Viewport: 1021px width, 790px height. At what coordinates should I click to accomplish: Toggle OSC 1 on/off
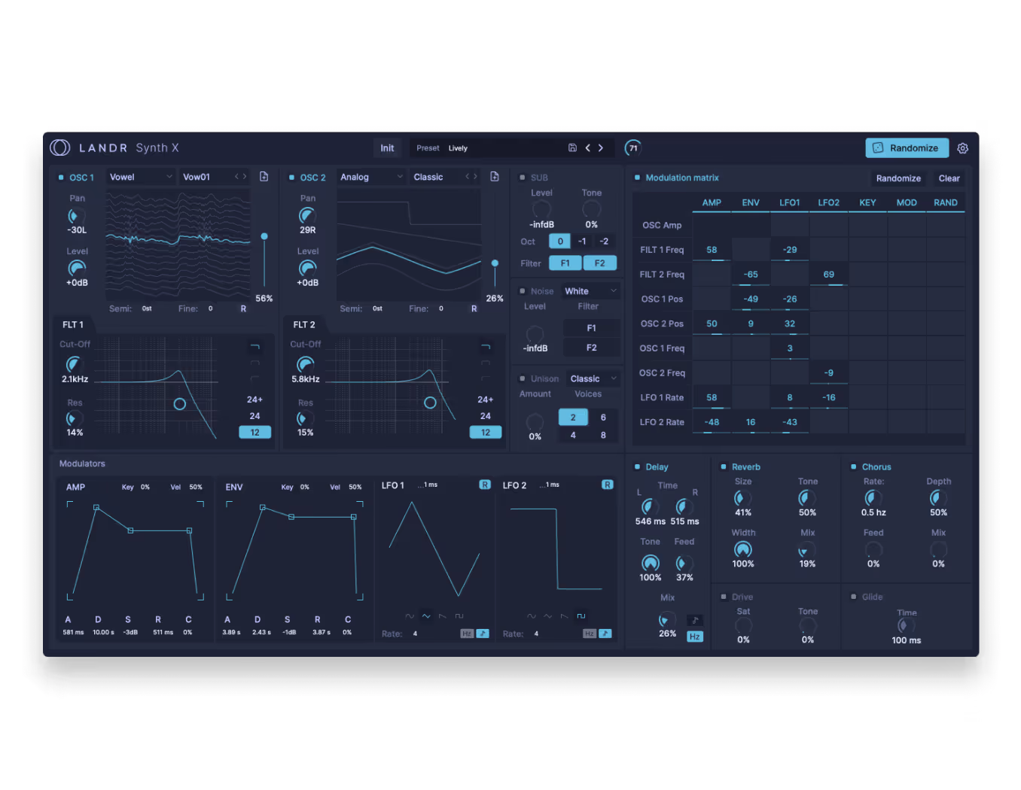tap(61, 178)
